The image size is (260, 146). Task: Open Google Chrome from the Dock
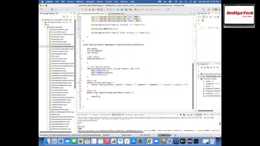click(150, 141)
